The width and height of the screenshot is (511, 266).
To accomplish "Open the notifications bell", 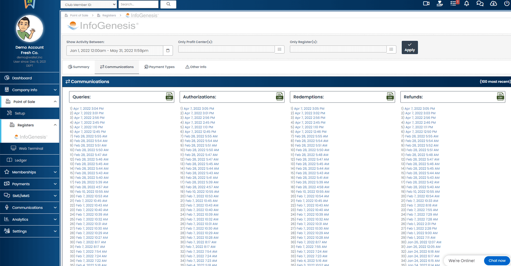I will (467, 4).
